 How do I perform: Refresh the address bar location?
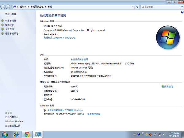[x=137, y=7]
